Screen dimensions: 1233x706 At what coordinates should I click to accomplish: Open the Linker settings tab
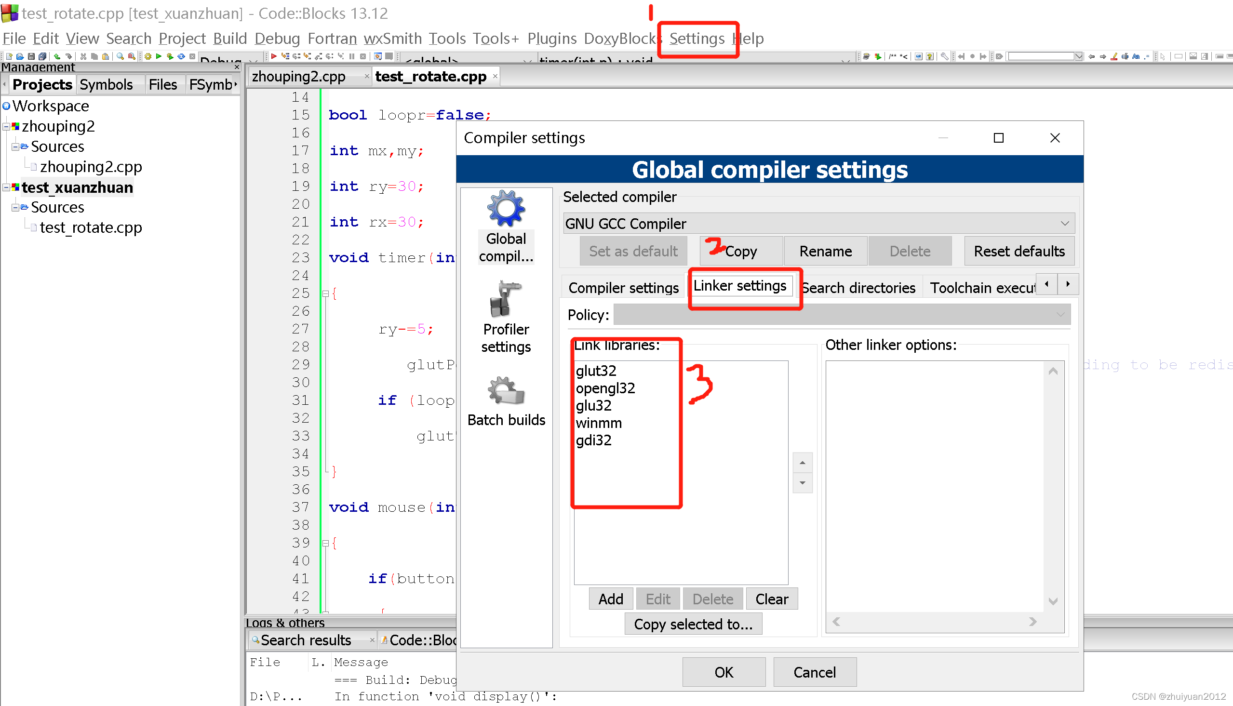[740, 286]
